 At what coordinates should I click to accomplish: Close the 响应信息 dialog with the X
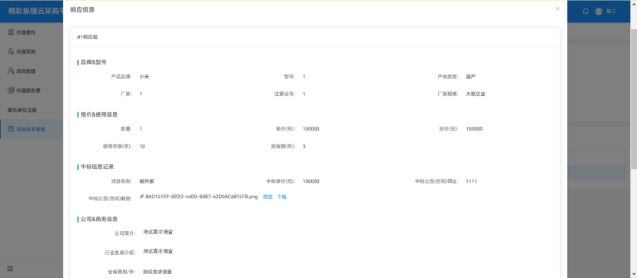pos(557,8)
